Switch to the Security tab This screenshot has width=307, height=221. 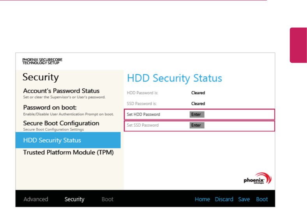(74, 199)
